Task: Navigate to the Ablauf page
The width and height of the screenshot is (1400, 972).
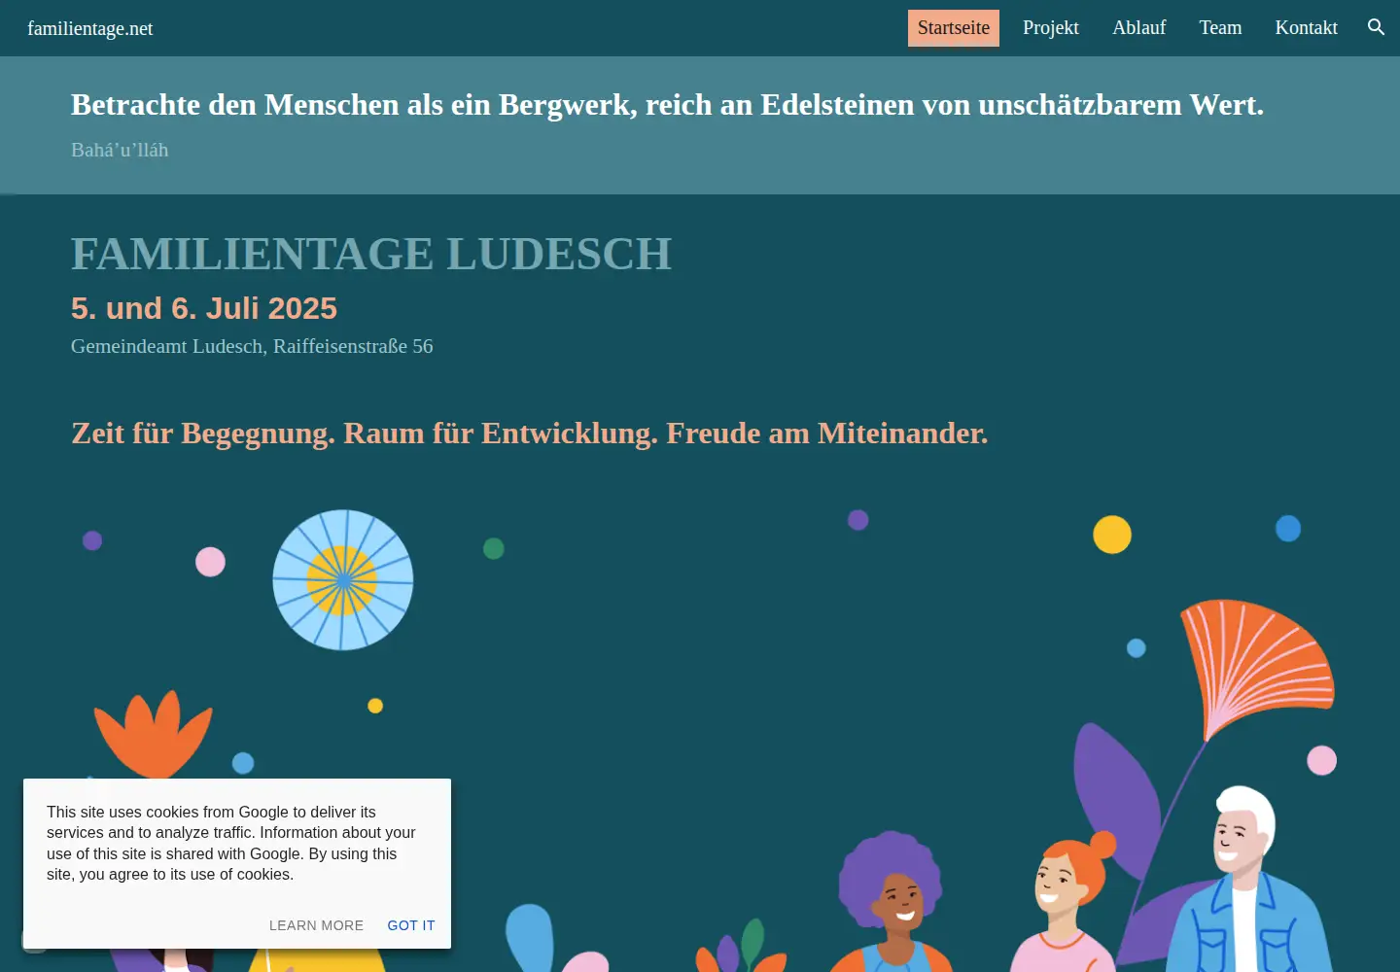Action: pos(1139,28)
